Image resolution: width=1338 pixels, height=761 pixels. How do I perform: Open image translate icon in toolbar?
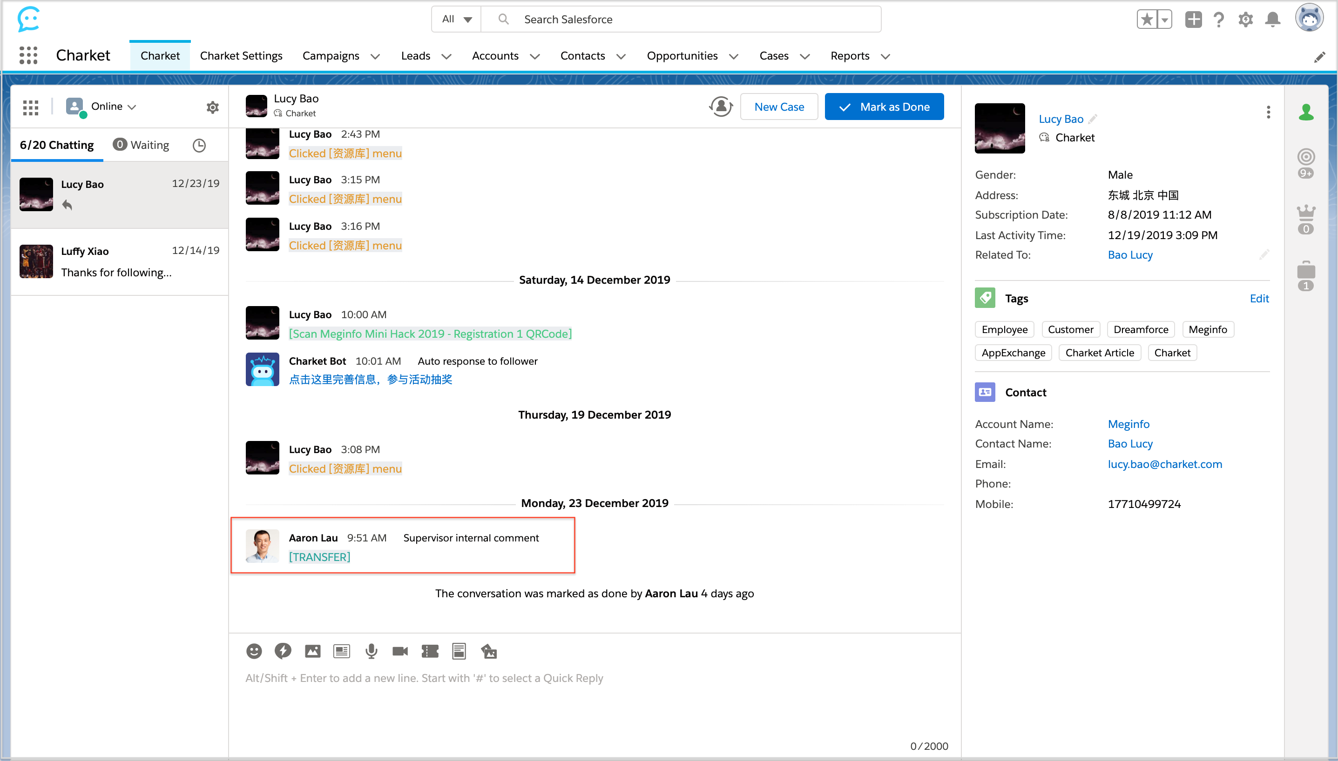[488, 651]
